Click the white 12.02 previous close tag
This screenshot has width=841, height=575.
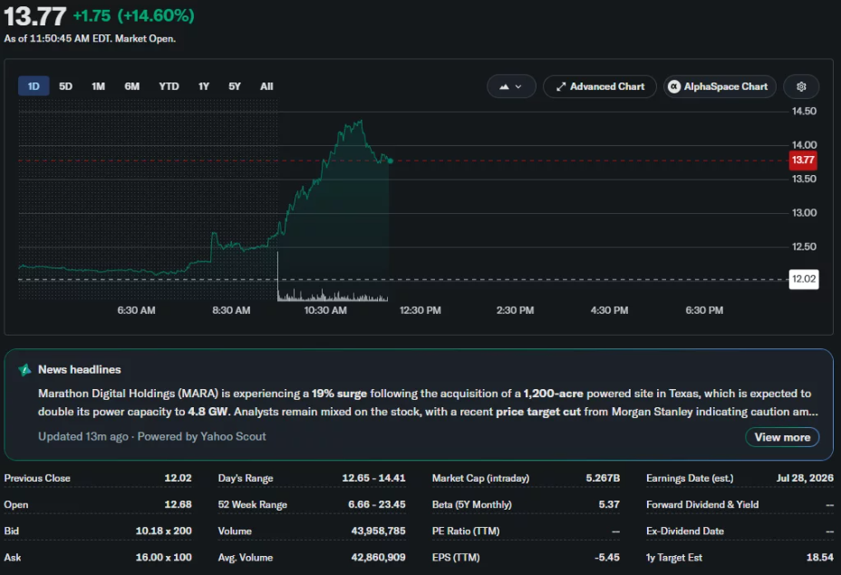point(804,279)
